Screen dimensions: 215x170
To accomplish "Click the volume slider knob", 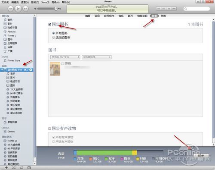I will [56, 9].
